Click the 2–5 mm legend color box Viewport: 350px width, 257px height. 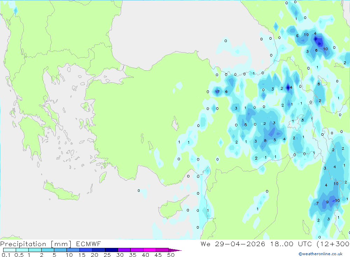click(x=48, y=250)
